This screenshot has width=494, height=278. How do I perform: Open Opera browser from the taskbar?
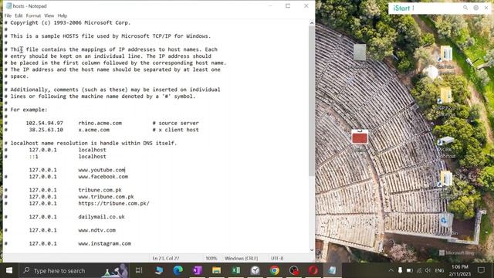(313, 270)
